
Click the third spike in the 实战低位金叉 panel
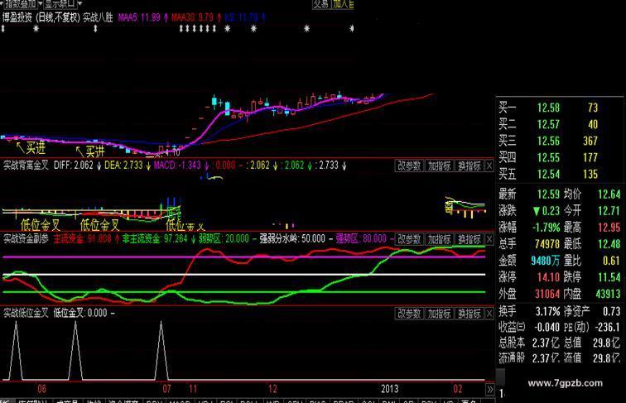(x=161, y=349)
